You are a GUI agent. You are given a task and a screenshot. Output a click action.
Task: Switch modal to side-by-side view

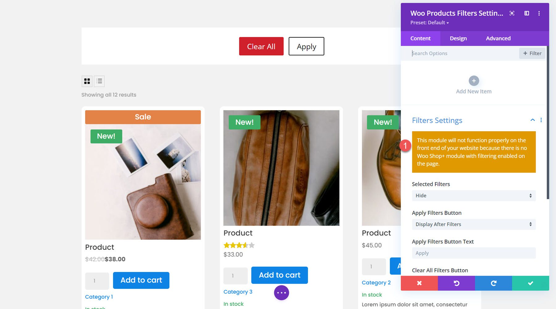tap(527, 13)
